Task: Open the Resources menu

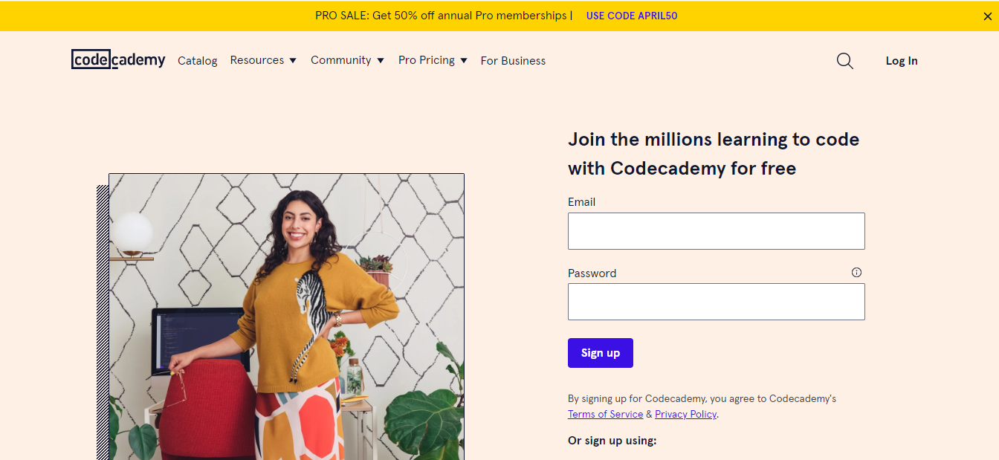Action: (257, 60)
